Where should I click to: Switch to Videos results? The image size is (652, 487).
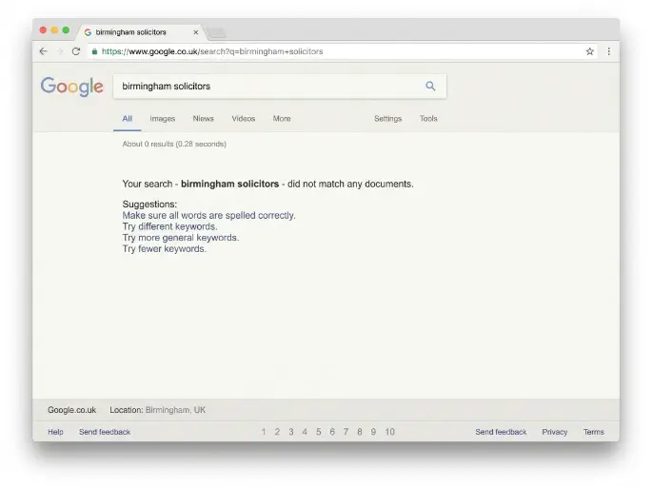click(244, 119)
